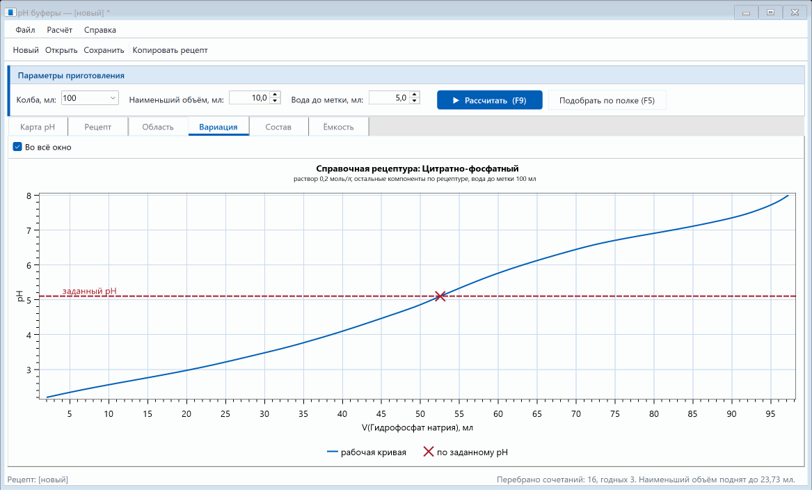Click the Вода до метки input field
Viewport: 812px width, 490px height.
tap(389, 97)
